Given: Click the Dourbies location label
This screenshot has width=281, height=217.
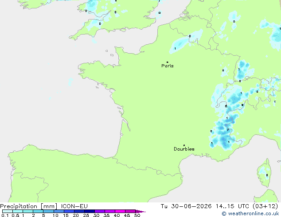Looking at the screenshot, I should point(184,149).
